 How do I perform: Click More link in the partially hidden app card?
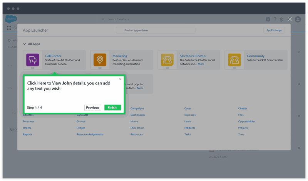click(140, 88)
